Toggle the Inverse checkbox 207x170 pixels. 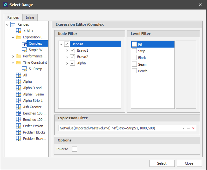[x=75, y=149]
